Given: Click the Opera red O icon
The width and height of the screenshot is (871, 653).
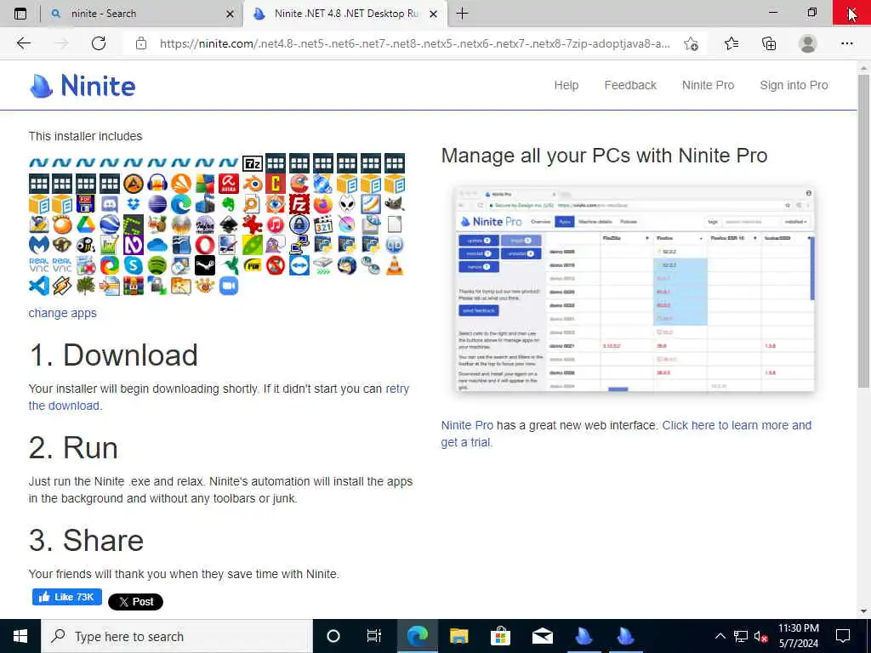Looking at the screenshot, I should 204,245.
